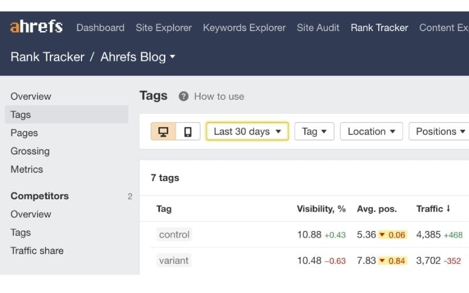Click the 7 tags count label
469x293 pixels.
point(165,178)
